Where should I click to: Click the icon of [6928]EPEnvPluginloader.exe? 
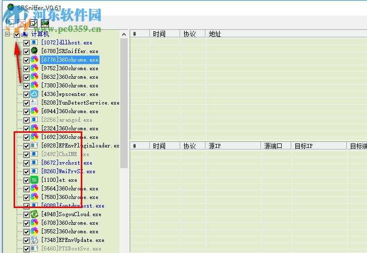[34, 145]
